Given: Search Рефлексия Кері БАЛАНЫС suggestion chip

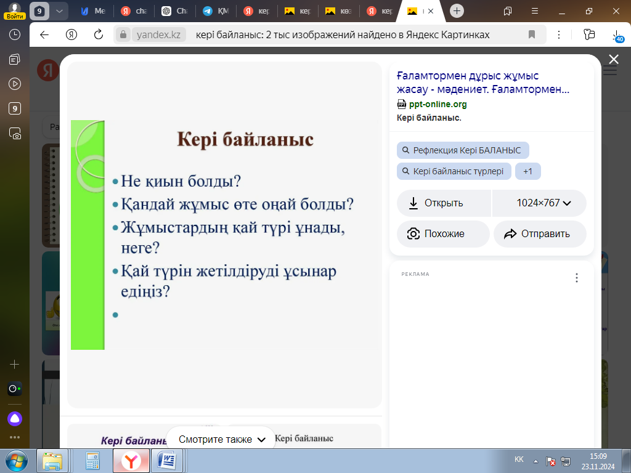Looking at the screenshot, I should [x=463, y=150].
